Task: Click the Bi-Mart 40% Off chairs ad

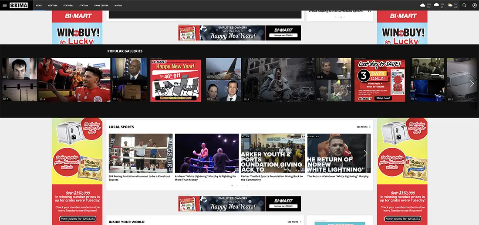Action: click(x=175, y=80)
